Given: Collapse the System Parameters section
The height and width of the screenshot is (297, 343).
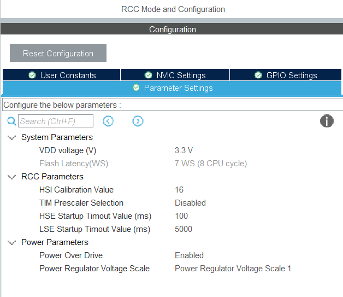Looking at the screenshot, I should click(11, 138).
